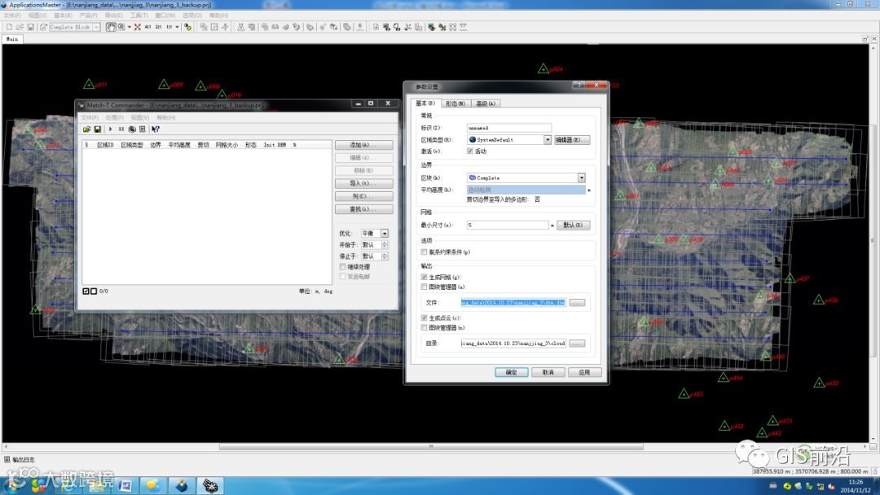
Task: Click the open folder icon in Match-T Commander
Action: point(86,129)
